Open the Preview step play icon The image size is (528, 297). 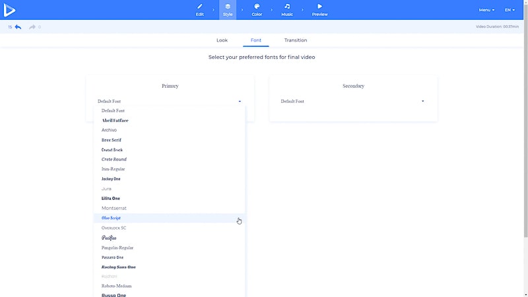click(x=319, y=7)
